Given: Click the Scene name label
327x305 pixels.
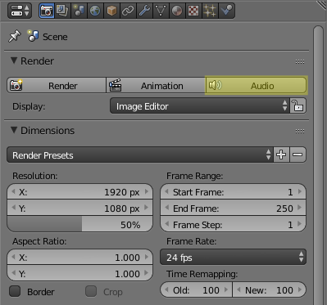Looking at the screenshot, I should 55,37.
